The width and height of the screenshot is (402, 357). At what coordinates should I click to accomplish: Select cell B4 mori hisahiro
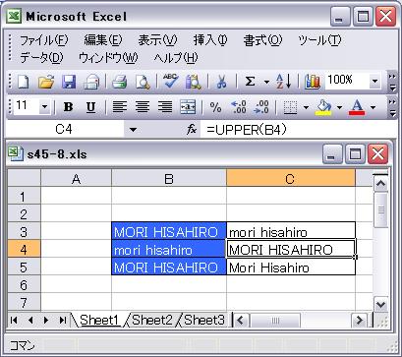click(169, 249)
